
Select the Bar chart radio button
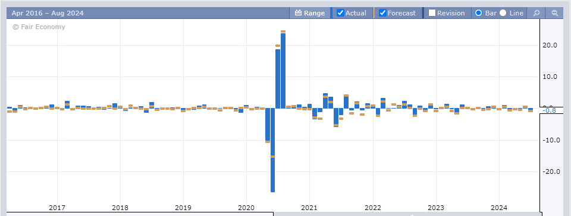point(478,13)
